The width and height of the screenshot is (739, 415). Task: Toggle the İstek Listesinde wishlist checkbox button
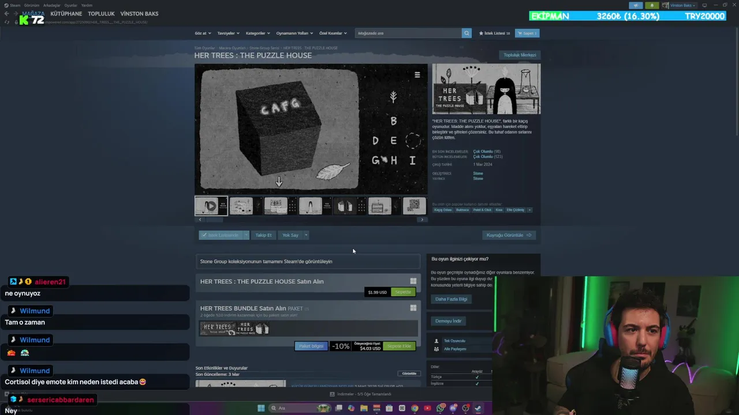(221, 235)
